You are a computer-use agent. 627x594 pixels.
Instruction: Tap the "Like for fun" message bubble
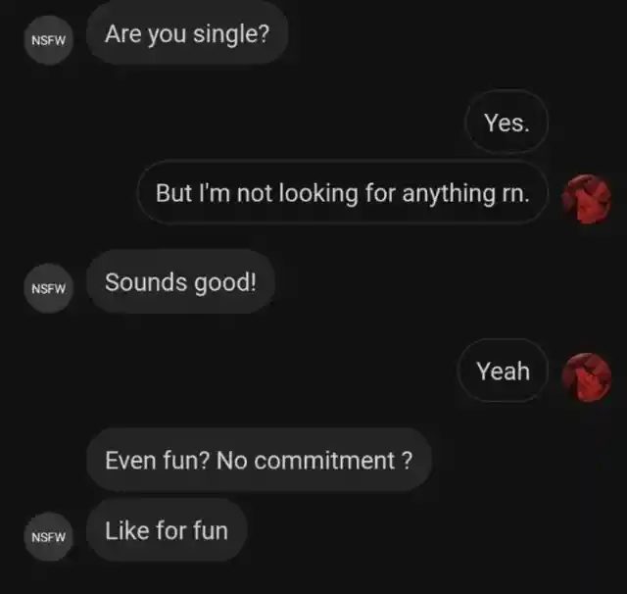(167, 530)
